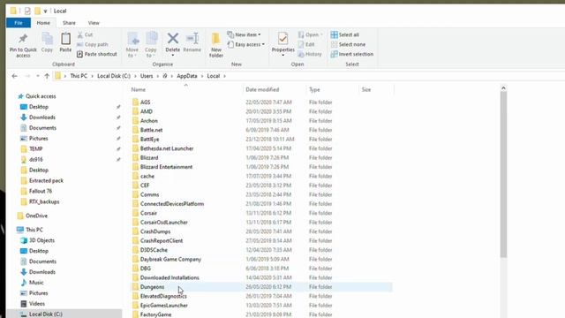Select the Battle.net folder

tap(151, 130)
